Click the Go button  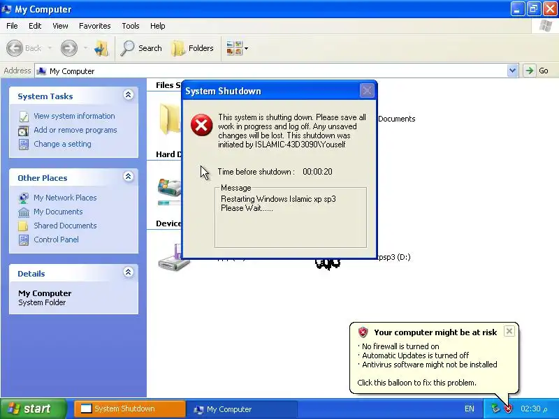pyautogui.click(x=536, y=71)
